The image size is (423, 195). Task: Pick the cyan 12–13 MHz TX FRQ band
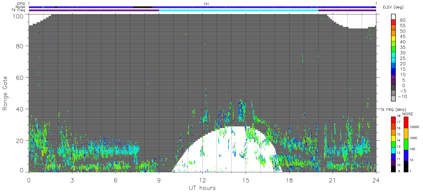click(x=393, y=150)
